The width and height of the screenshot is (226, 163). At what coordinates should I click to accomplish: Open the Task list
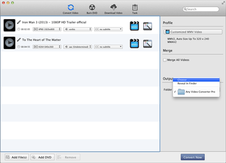[x=135, y=9]
